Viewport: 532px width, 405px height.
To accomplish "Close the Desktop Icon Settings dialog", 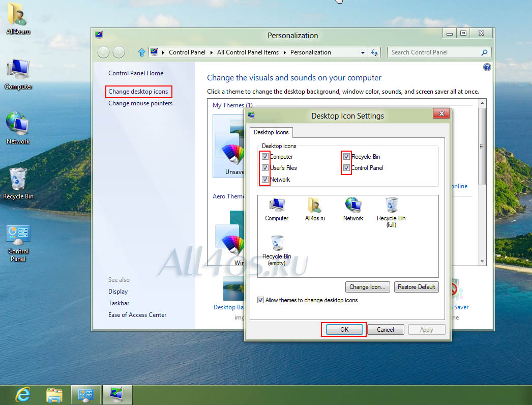I will 441,113.
